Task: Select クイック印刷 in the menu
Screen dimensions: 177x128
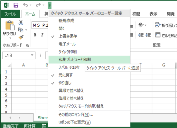Action: [x=89, y=52]
